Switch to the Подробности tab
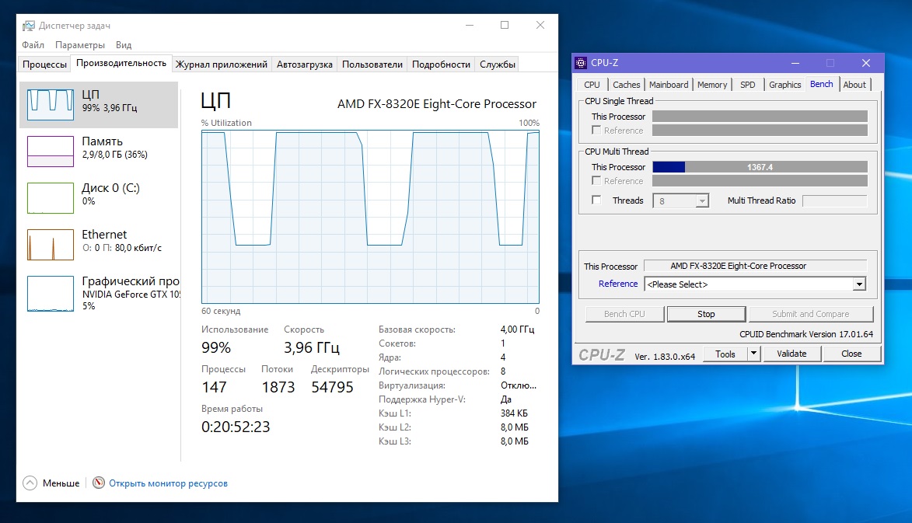 (441, 64)
